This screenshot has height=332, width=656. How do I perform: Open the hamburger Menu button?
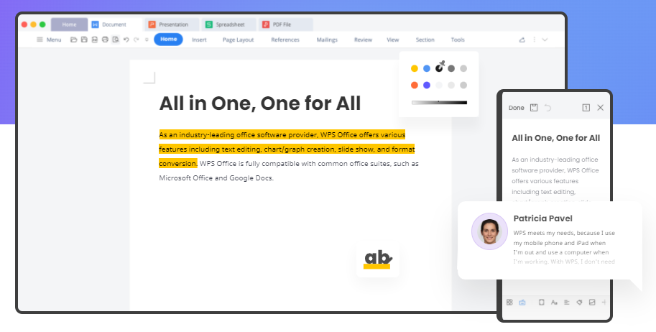49,40
